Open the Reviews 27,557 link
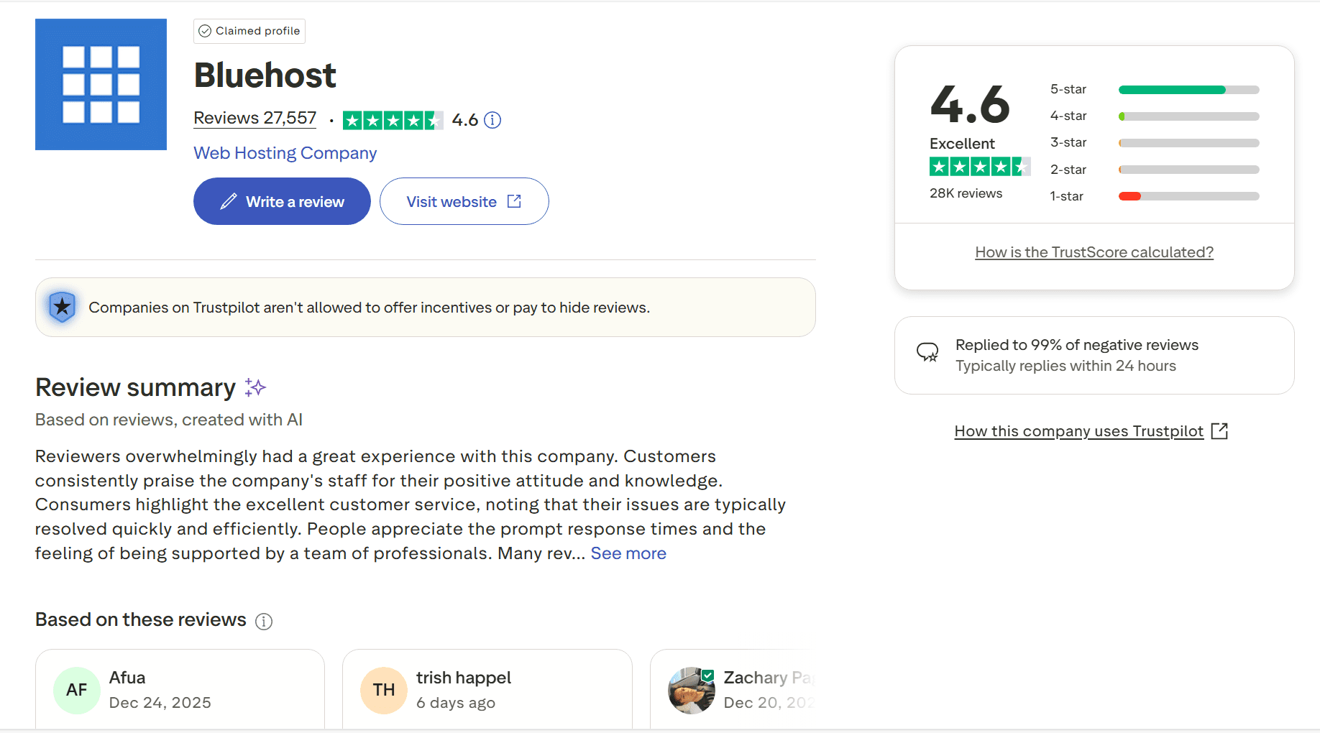Screen dimensions: 1320x733 tap(255, 118)
